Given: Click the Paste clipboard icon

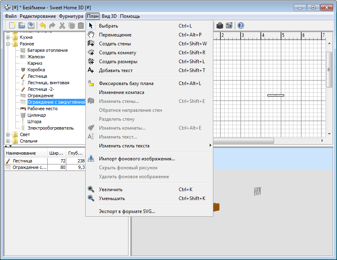Looking at the screenshot, I should [80, 26].
